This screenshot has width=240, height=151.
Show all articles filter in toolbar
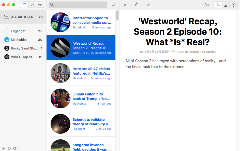point(24,5)
